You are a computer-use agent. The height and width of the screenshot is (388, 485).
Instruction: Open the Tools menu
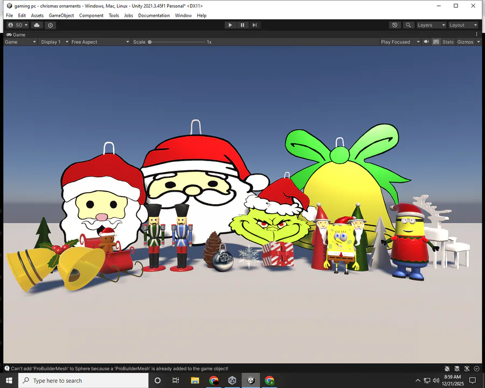pyautogui.click(x=114, y=16)
